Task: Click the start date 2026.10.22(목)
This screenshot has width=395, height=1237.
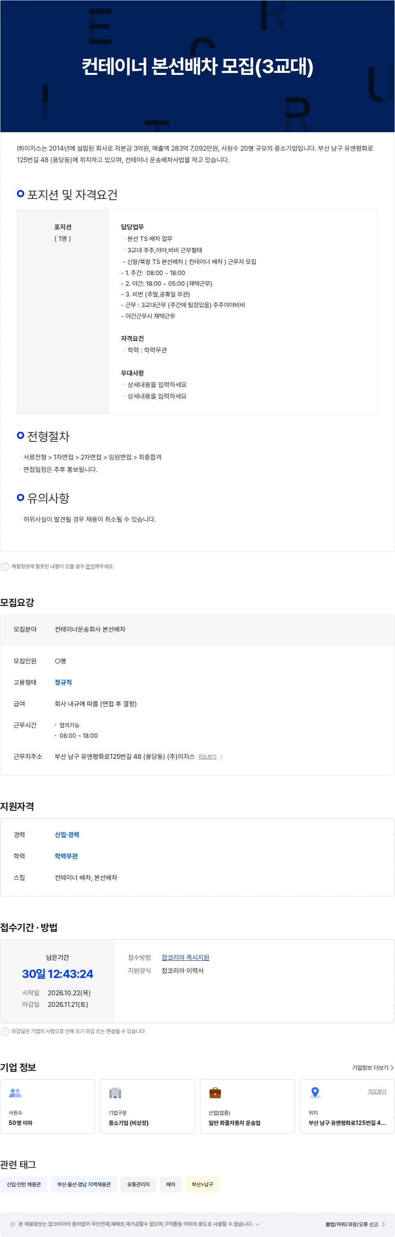Action: (69, 992)
